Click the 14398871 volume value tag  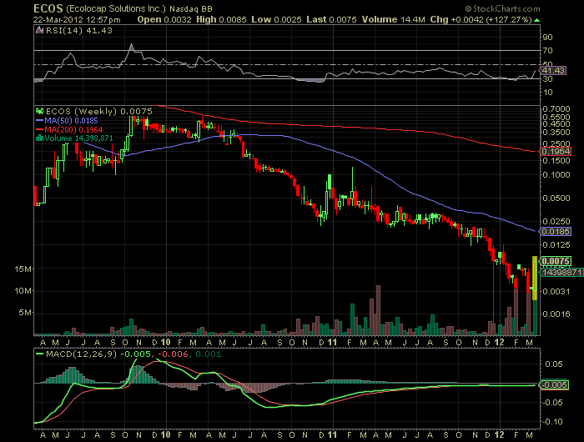[x=556, y=273]
